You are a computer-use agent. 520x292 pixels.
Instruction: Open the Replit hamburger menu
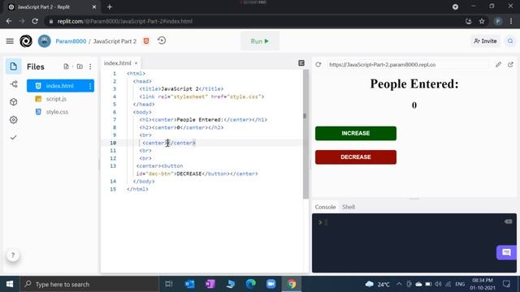click(10, 41)
